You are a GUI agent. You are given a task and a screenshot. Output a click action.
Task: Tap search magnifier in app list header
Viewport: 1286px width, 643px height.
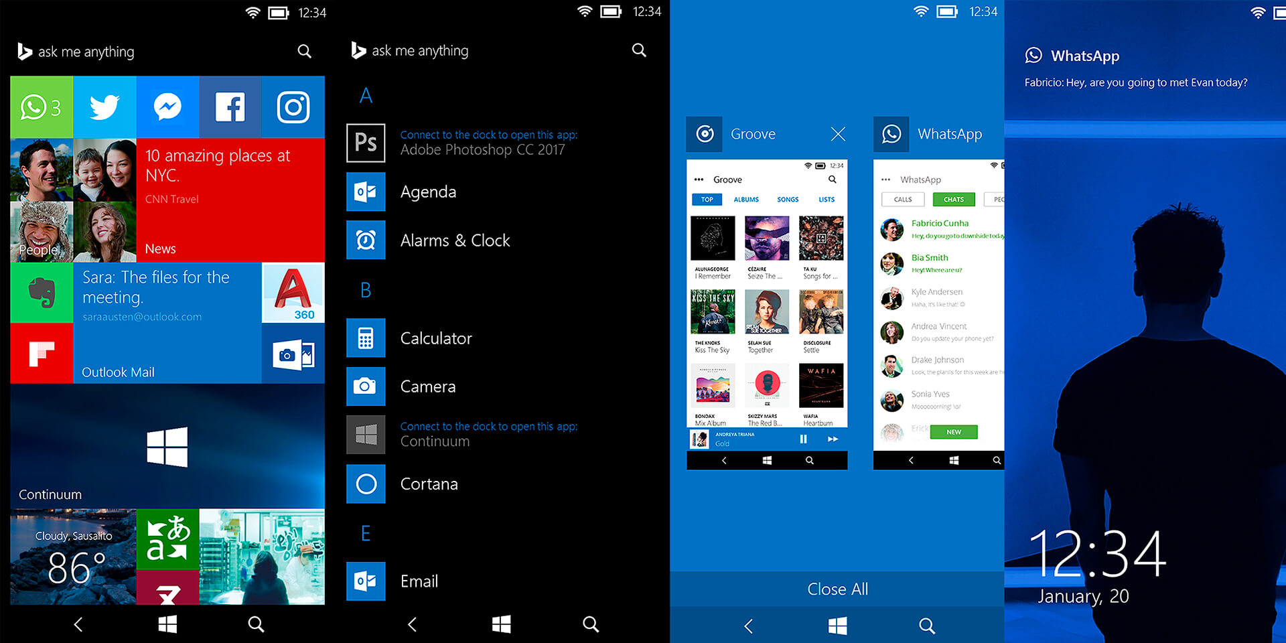tap(640, 50)
